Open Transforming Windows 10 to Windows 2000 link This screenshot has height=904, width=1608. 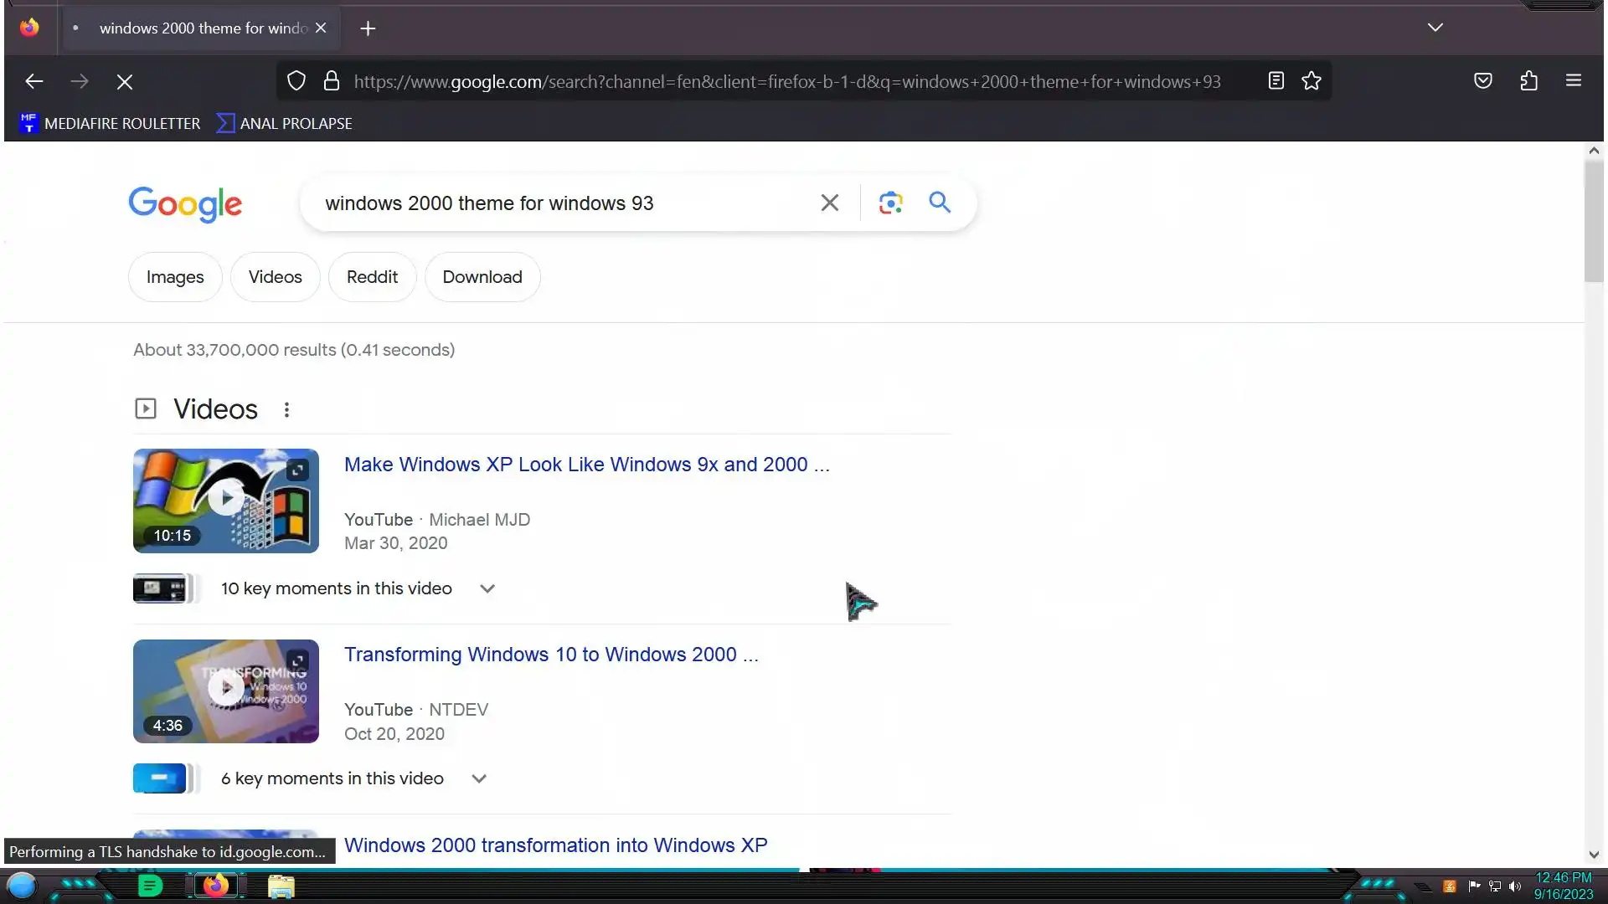coord(550,655)
